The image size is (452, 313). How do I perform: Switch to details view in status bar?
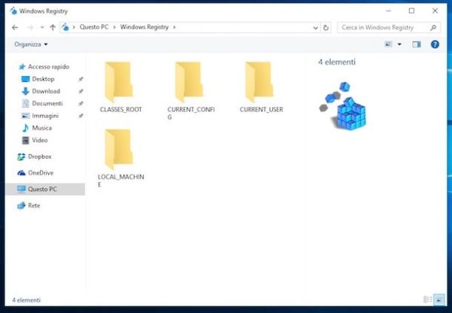(428, 299)
